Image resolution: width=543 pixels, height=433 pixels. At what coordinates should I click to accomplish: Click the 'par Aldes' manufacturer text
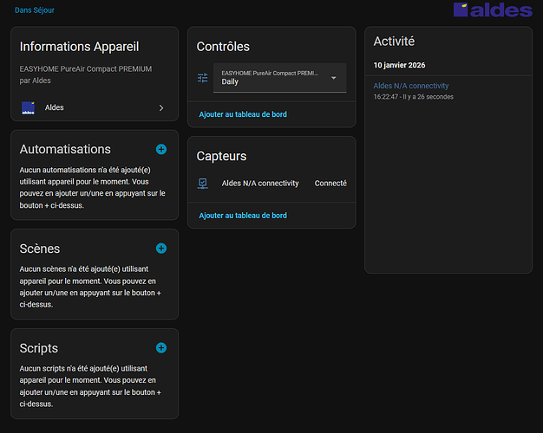(35, 81)
